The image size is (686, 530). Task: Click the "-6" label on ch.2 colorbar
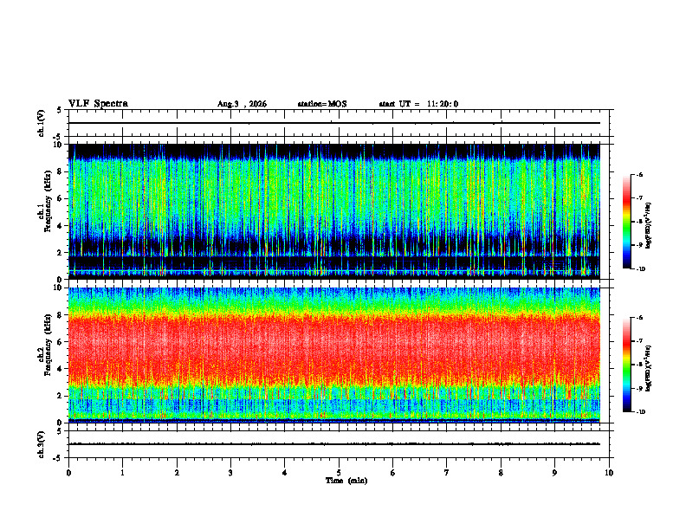pos(639,318)
